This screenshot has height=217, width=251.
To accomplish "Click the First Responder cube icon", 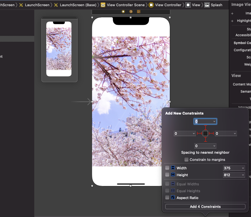I will 131,11.
